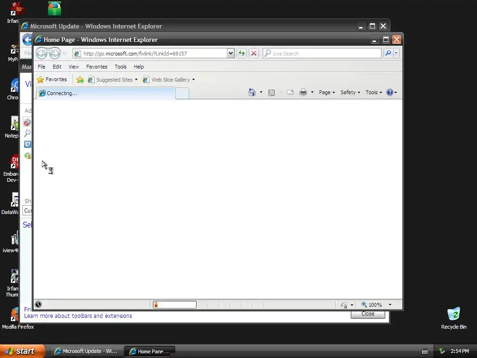Image resolution: width=477 pixels, height=358 pixels.
Task: Click the status bar loading clock icon
Action: coord(38,304)
